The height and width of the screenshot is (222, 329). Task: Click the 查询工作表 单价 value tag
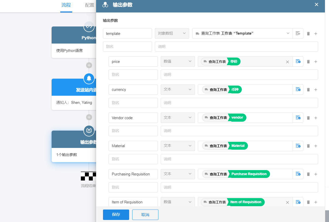point(221,62)
